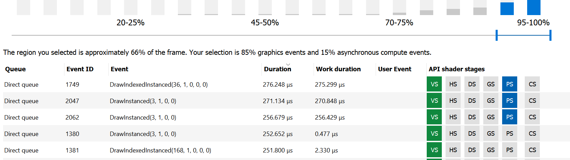Click the PS badge for event 2062
The height and width of the screenshot is (160, 570).
509,117
